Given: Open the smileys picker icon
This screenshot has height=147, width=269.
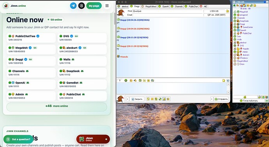Looking at the screenshot, I should 126,80.
